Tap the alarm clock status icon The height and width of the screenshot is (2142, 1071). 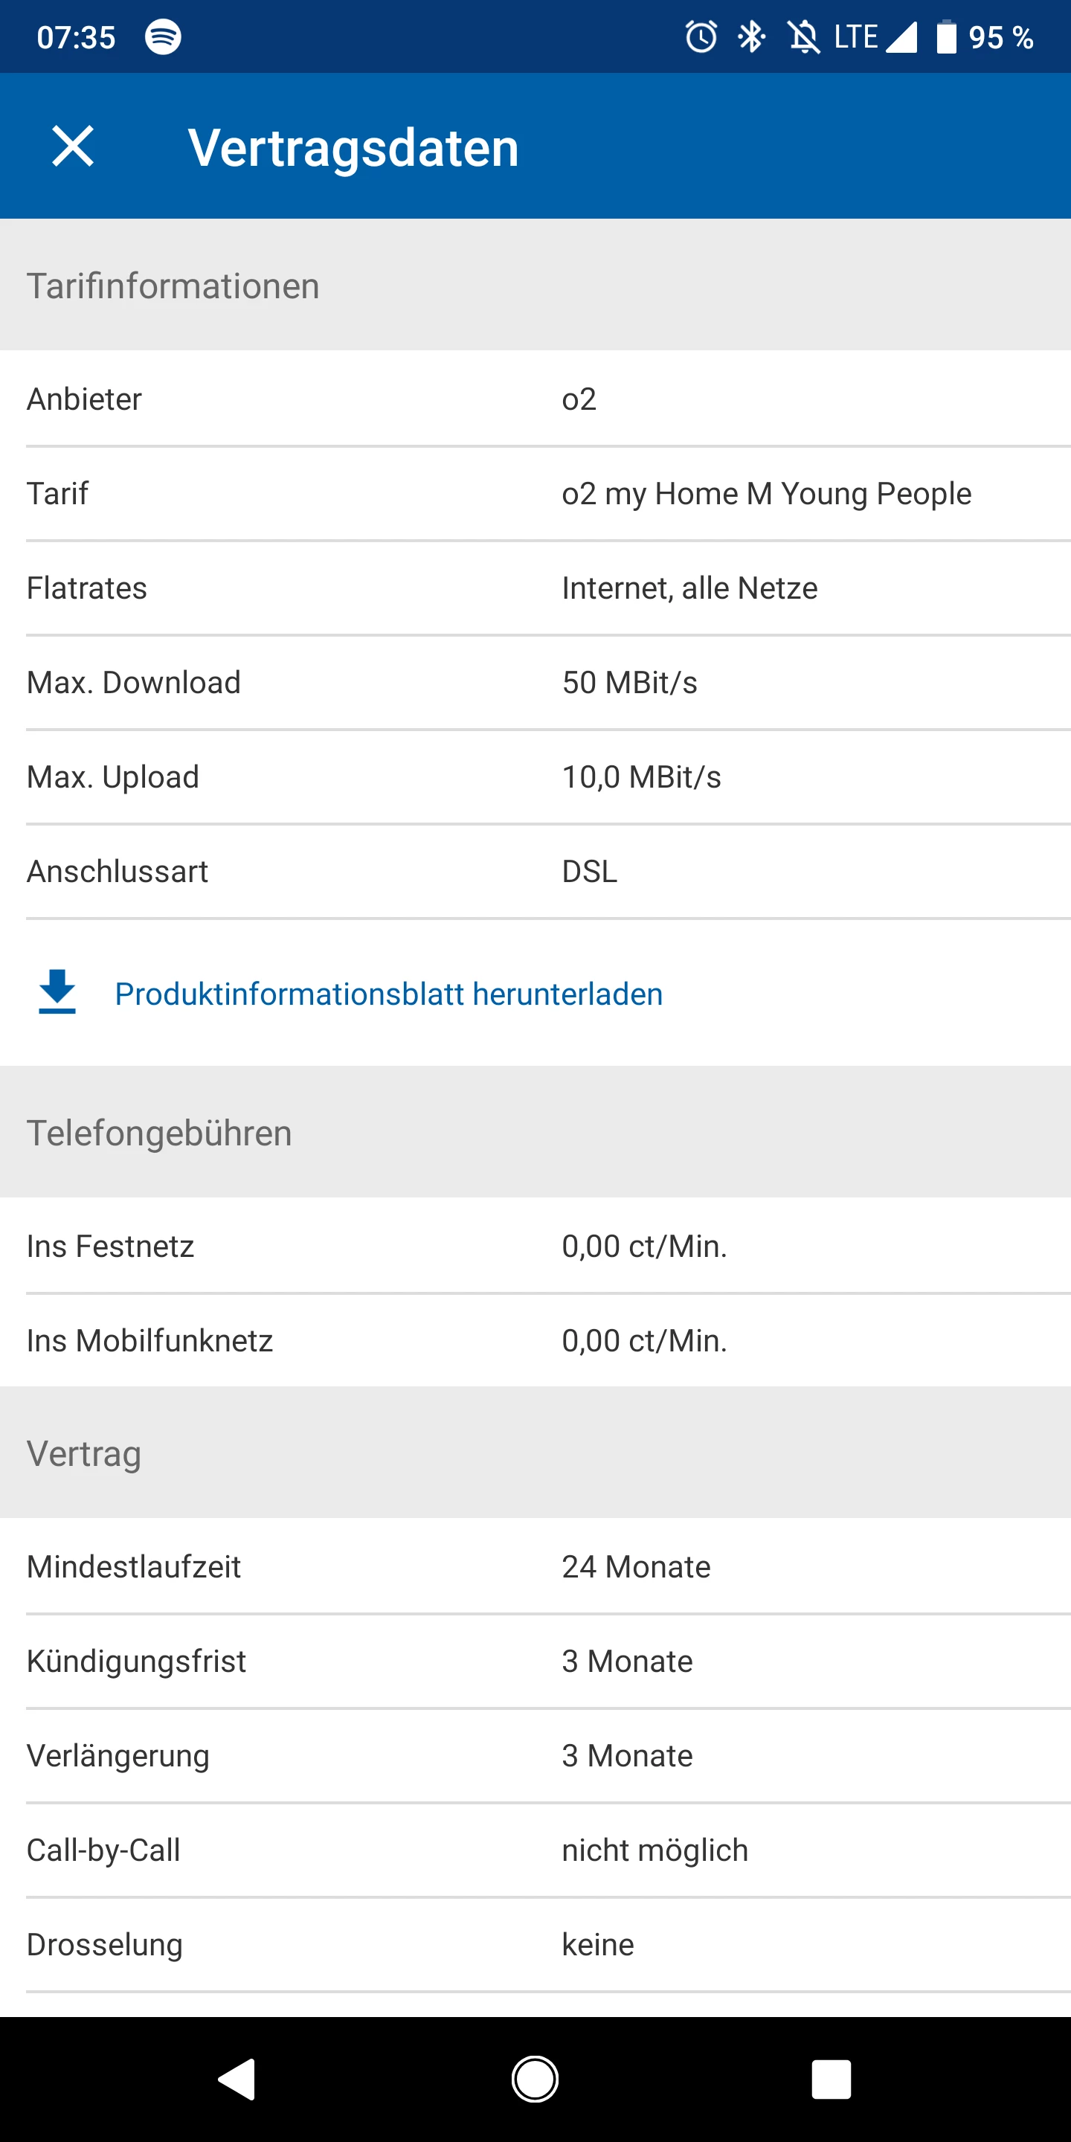[x=700, y=36]
